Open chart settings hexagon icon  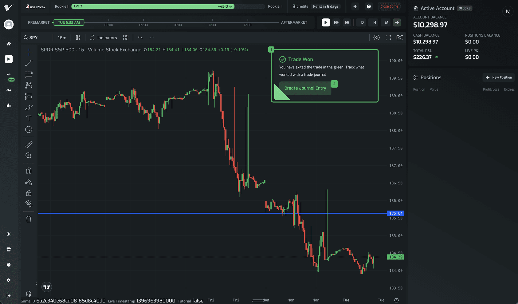pos(377,38)
